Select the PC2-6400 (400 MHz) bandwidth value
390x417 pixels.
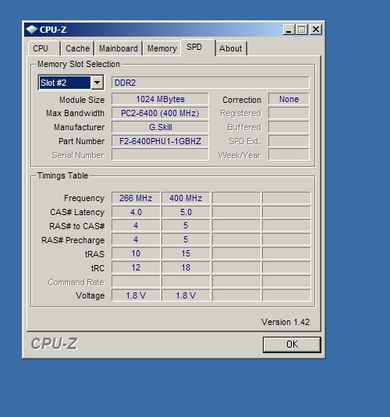click(x=160, y=113)
